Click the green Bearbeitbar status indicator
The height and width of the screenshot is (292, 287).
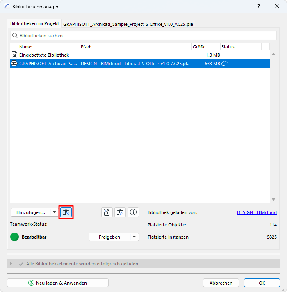(14, 237)
